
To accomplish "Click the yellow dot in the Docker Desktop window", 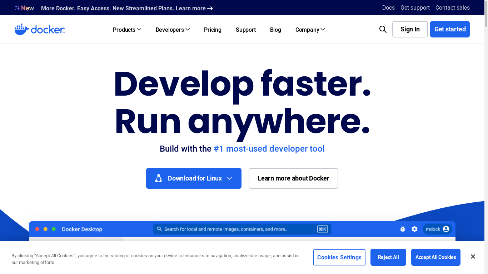I will tap(45, 229).
